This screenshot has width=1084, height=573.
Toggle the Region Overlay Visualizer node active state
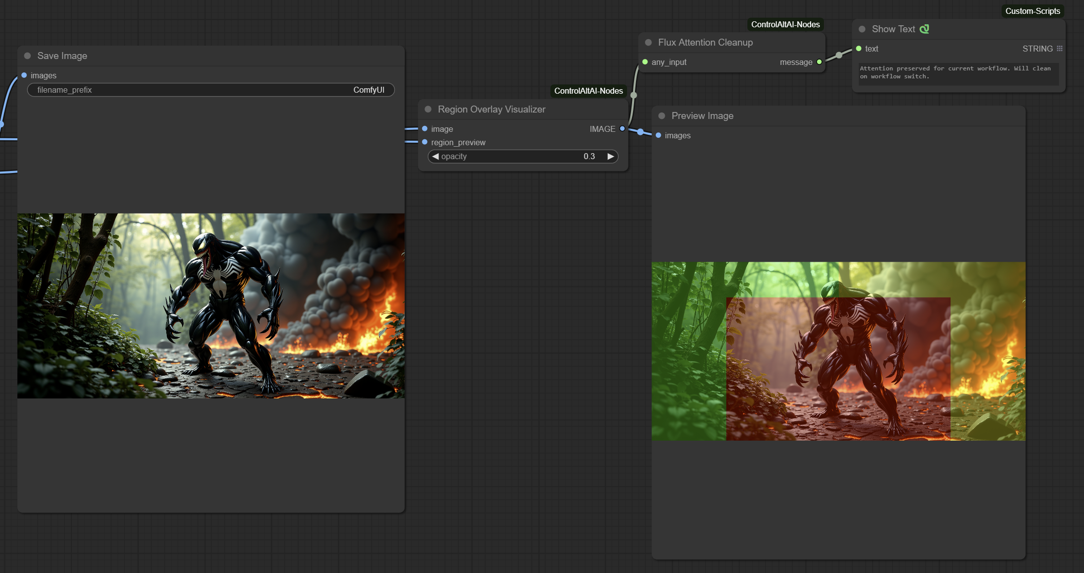point(429,109)
